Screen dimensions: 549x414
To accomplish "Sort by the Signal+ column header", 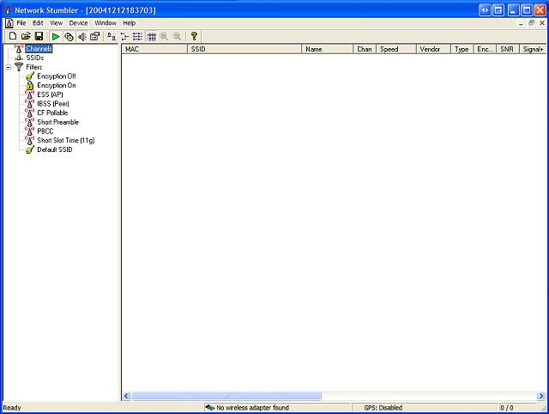I will coord(533,49).
